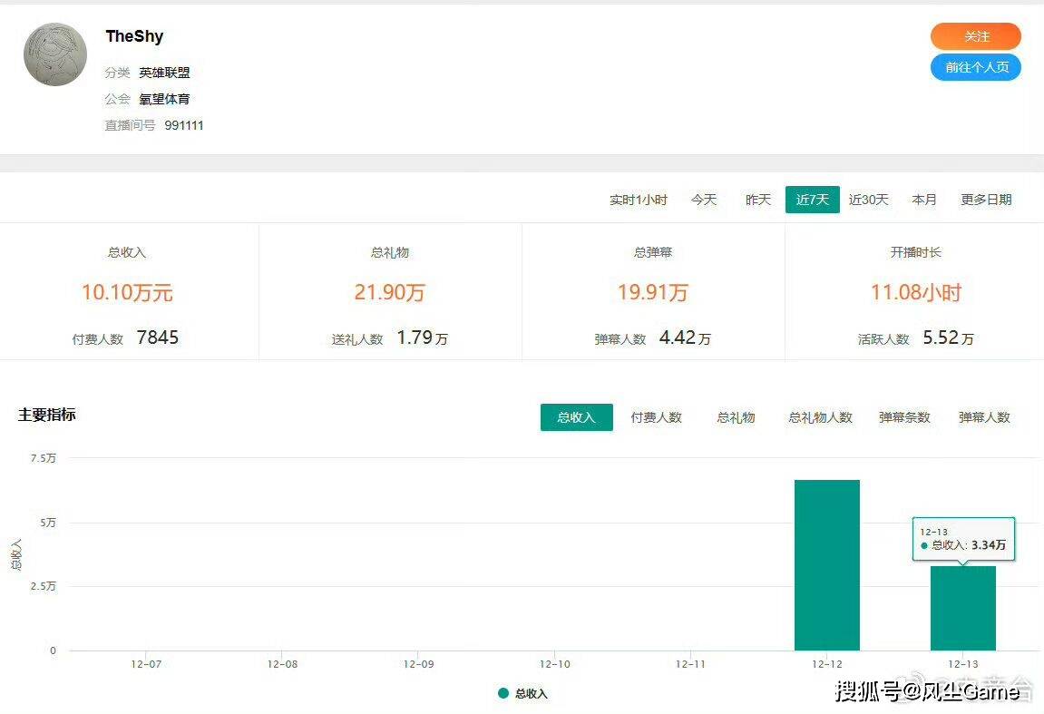Show the 总礼物 chart metric
This screenshot has width=1044, height=714.
pyautogui.click(x=736, y=417)
